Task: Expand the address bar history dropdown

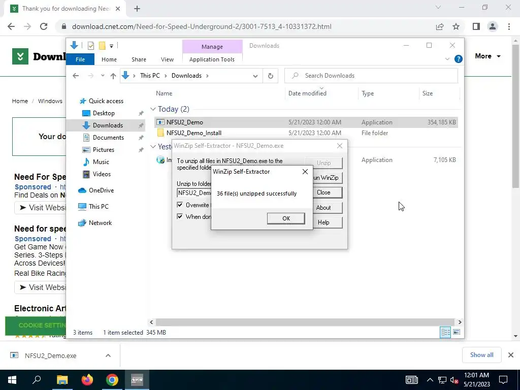Action: coord(255,76)
